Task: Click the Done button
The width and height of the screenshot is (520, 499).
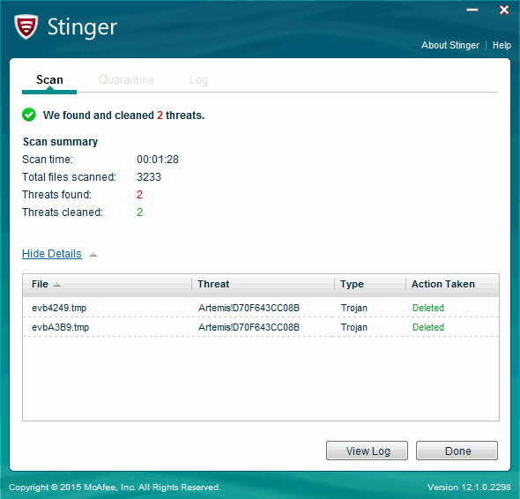Action: click(x=457, y=451)
